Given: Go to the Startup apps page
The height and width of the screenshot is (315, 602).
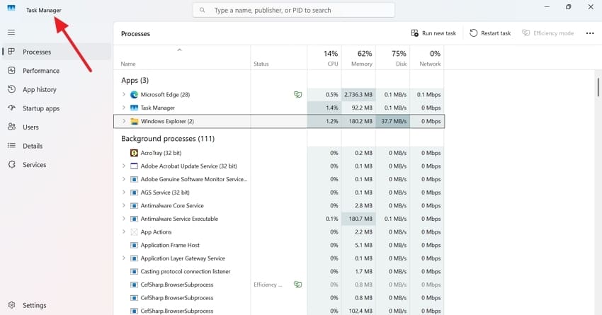Looking at the screenshot, I should click(x=57, y=108).
